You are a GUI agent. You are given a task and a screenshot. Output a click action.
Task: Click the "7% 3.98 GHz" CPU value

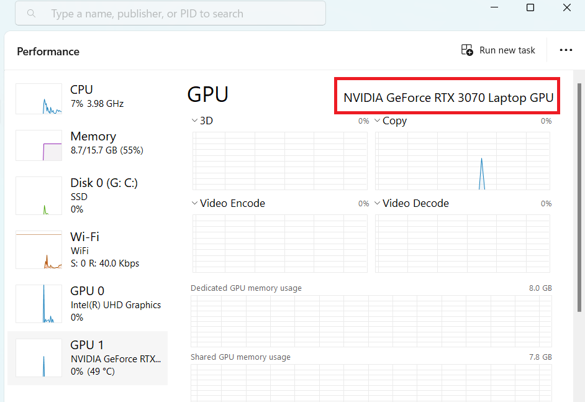(x=97, y=104)
